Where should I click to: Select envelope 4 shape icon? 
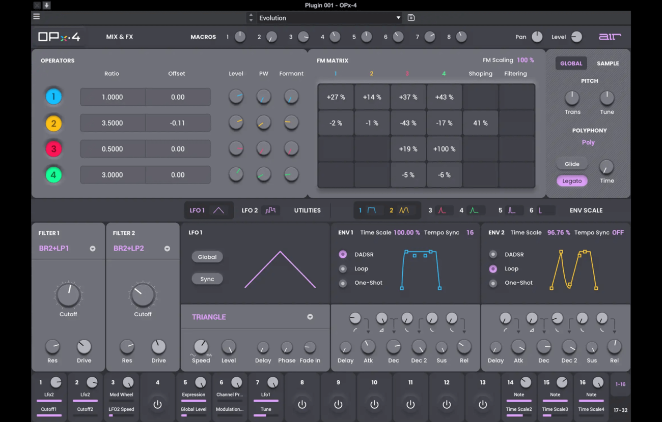coord(474,210)
